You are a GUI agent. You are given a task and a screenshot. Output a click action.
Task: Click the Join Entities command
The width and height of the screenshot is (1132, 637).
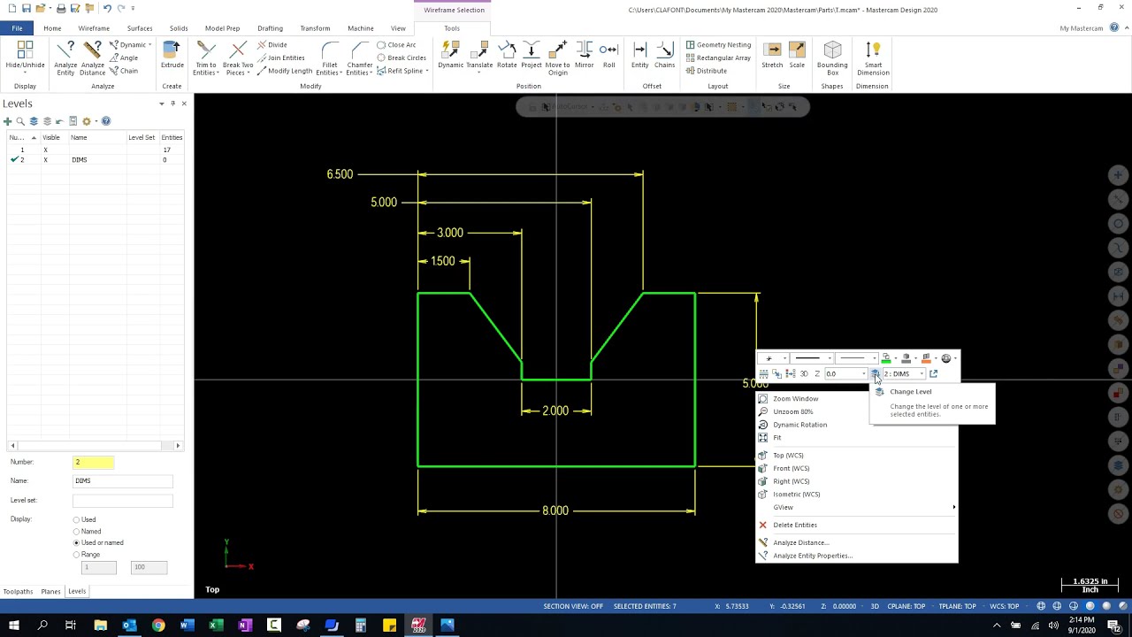281,58
